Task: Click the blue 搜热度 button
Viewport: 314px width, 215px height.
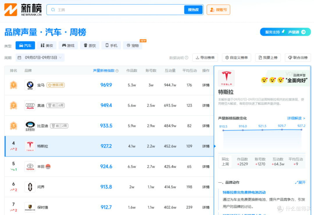Action: [x=193, y=10]
